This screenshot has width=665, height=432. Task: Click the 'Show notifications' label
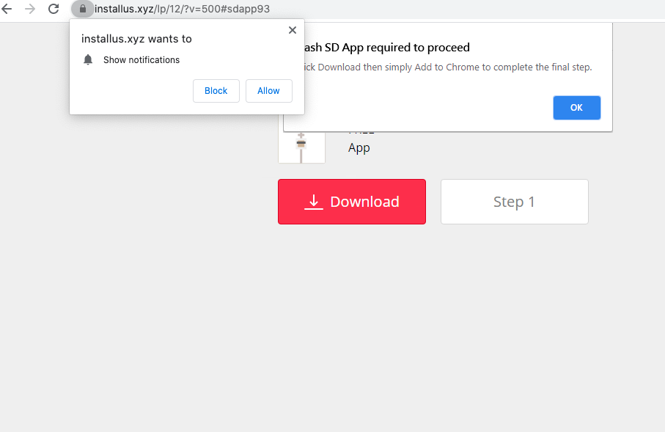(x=142, y=60)
